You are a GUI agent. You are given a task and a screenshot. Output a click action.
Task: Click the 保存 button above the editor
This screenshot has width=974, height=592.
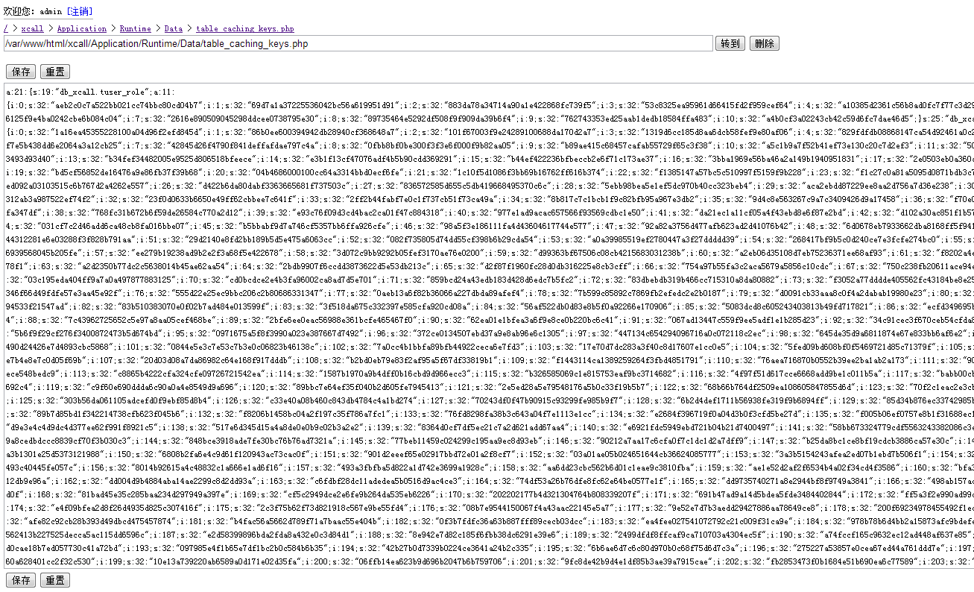(x=21, y=72)
